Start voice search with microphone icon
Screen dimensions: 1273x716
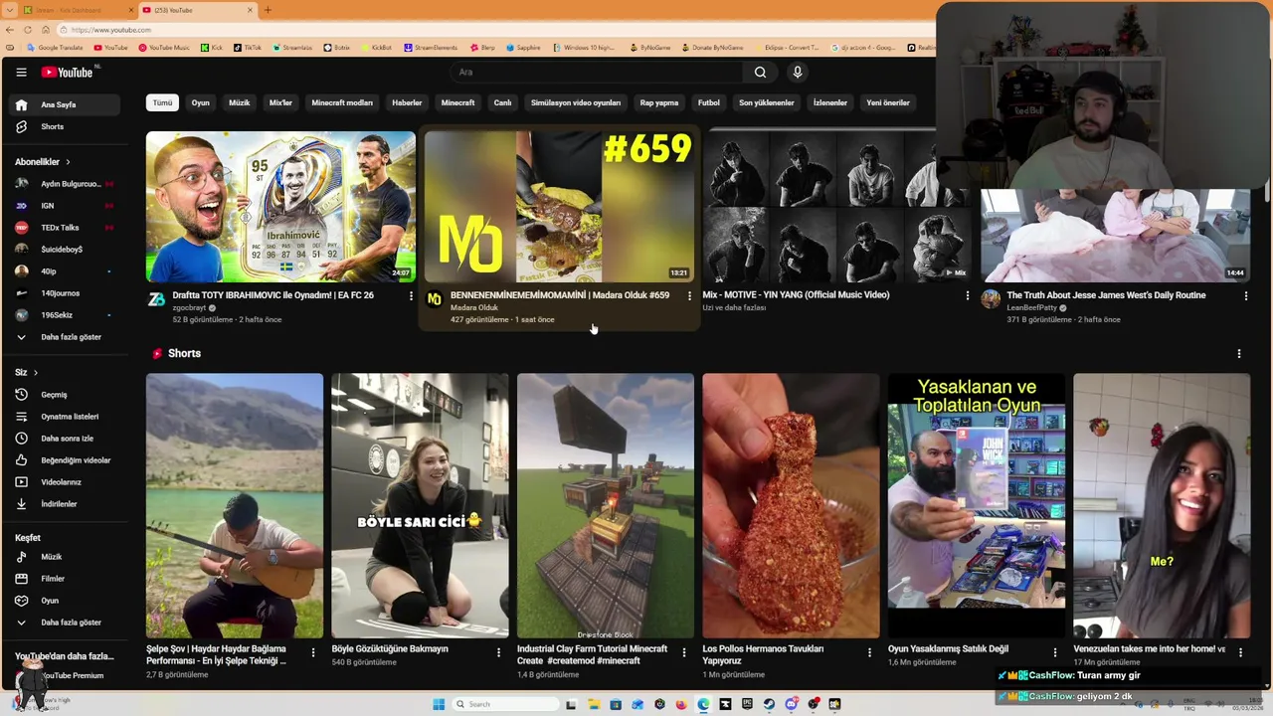point(797,72)
